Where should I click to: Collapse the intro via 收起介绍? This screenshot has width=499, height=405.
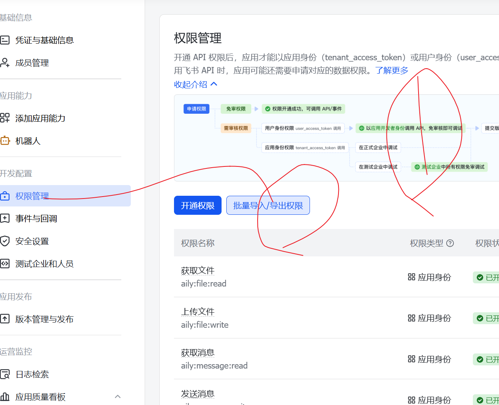pos(195,84)
